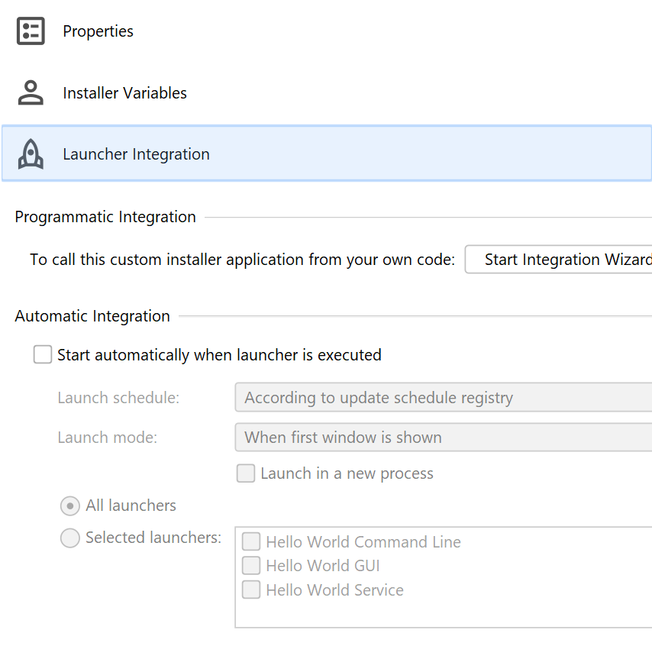Tick the Launch in a new process checkbox
The image size is (652, 659).
pos(246,473)
